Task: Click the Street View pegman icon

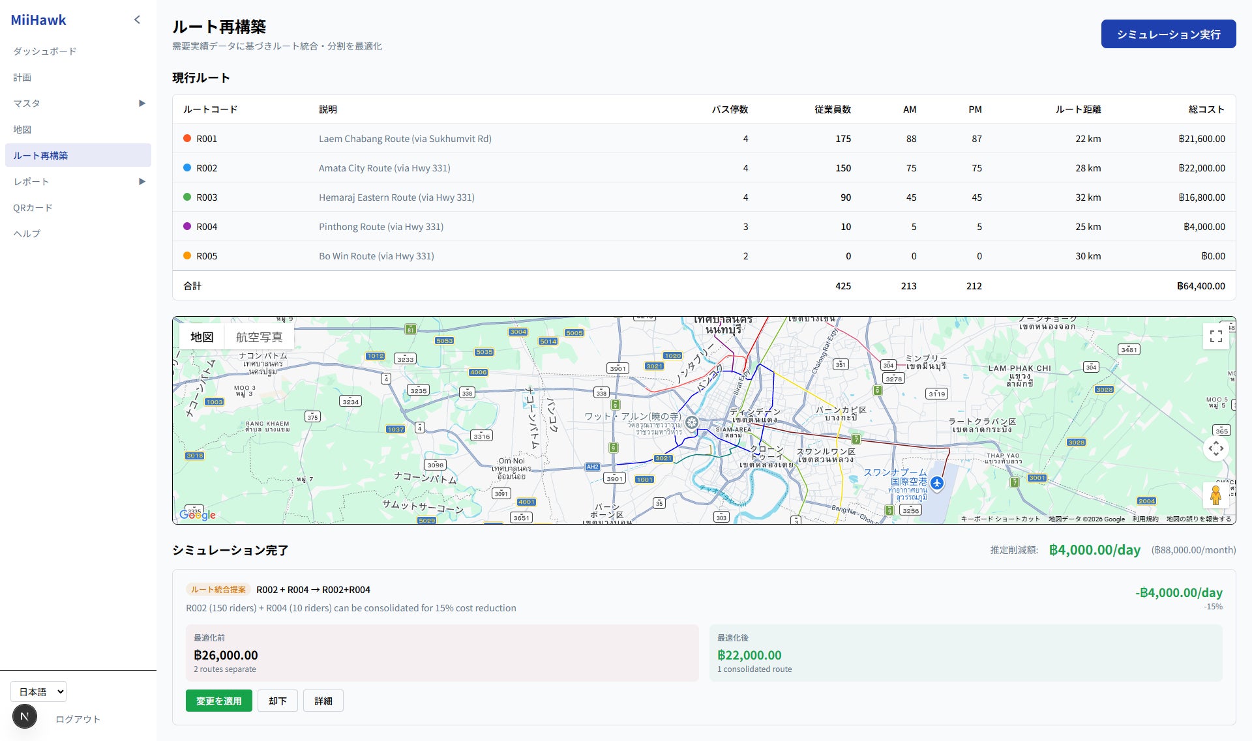Action: 1215,495
